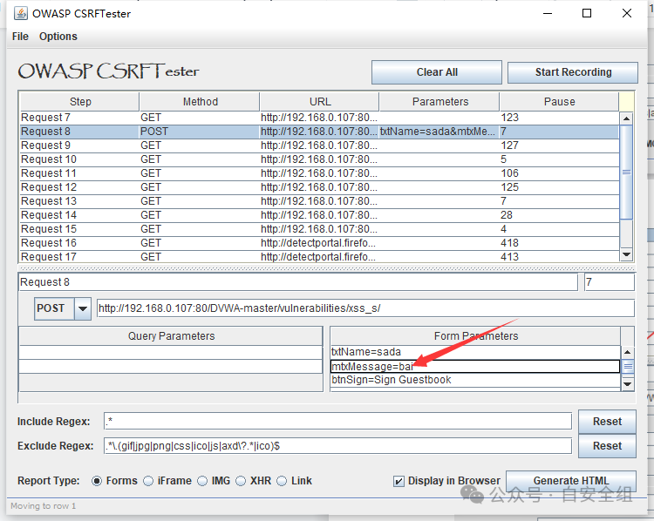Click the Request 8 step name field
The height and width of the screenshot is (521, 654).
[x=298, y=282]
